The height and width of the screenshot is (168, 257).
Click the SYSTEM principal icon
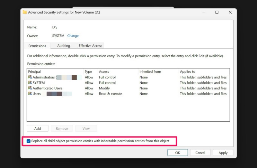tap(30, 83)
